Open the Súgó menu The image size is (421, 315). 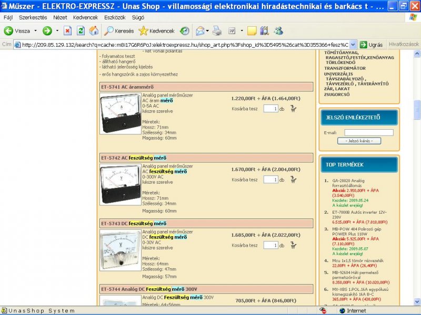(x=138, y=17)
